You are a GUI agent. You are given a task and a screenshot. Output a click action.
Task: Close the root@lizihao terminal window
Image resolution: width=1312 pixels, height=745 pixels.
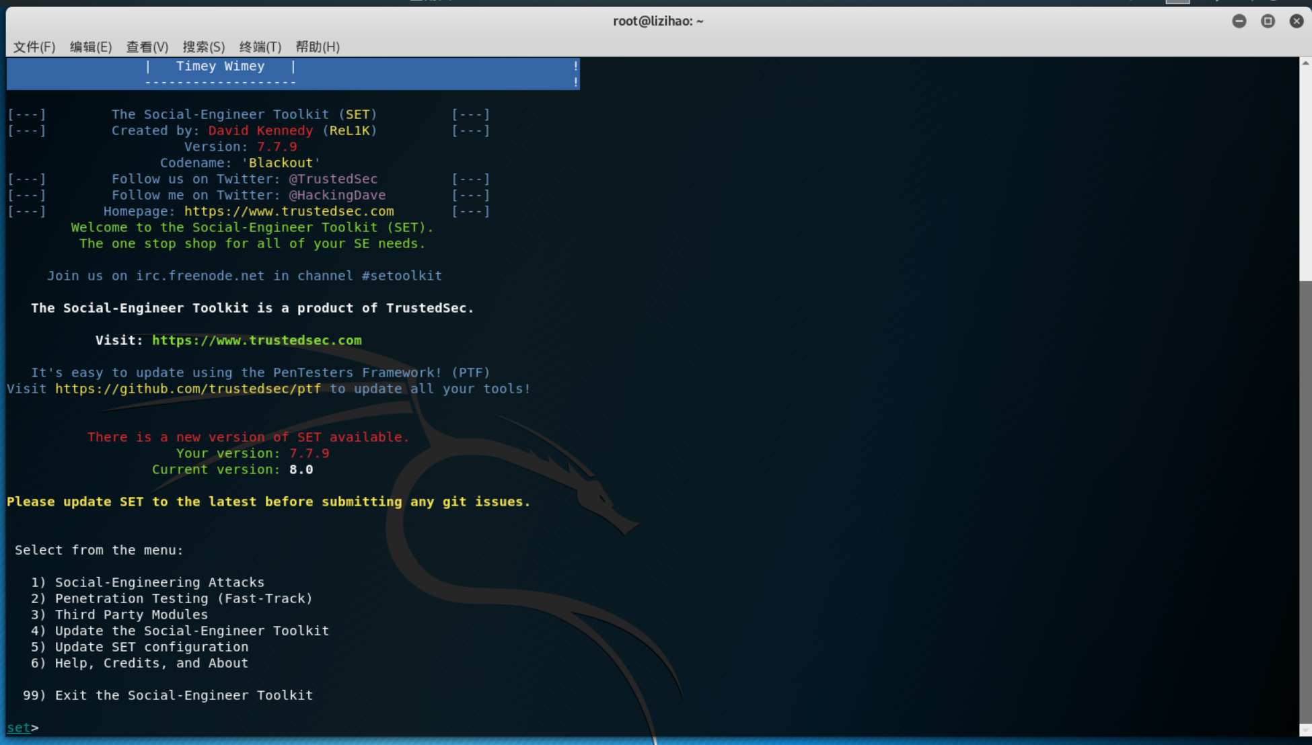tap(1297, 22)
